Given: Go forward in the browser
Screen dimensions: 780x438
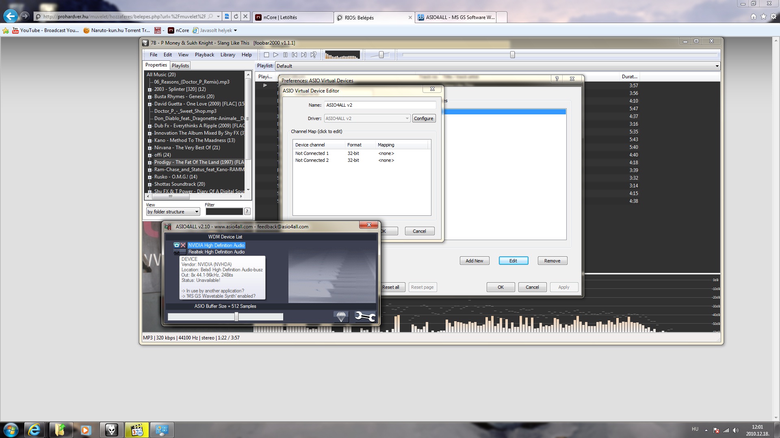Looking at the screenshot, I should click(x=25, y=16).
